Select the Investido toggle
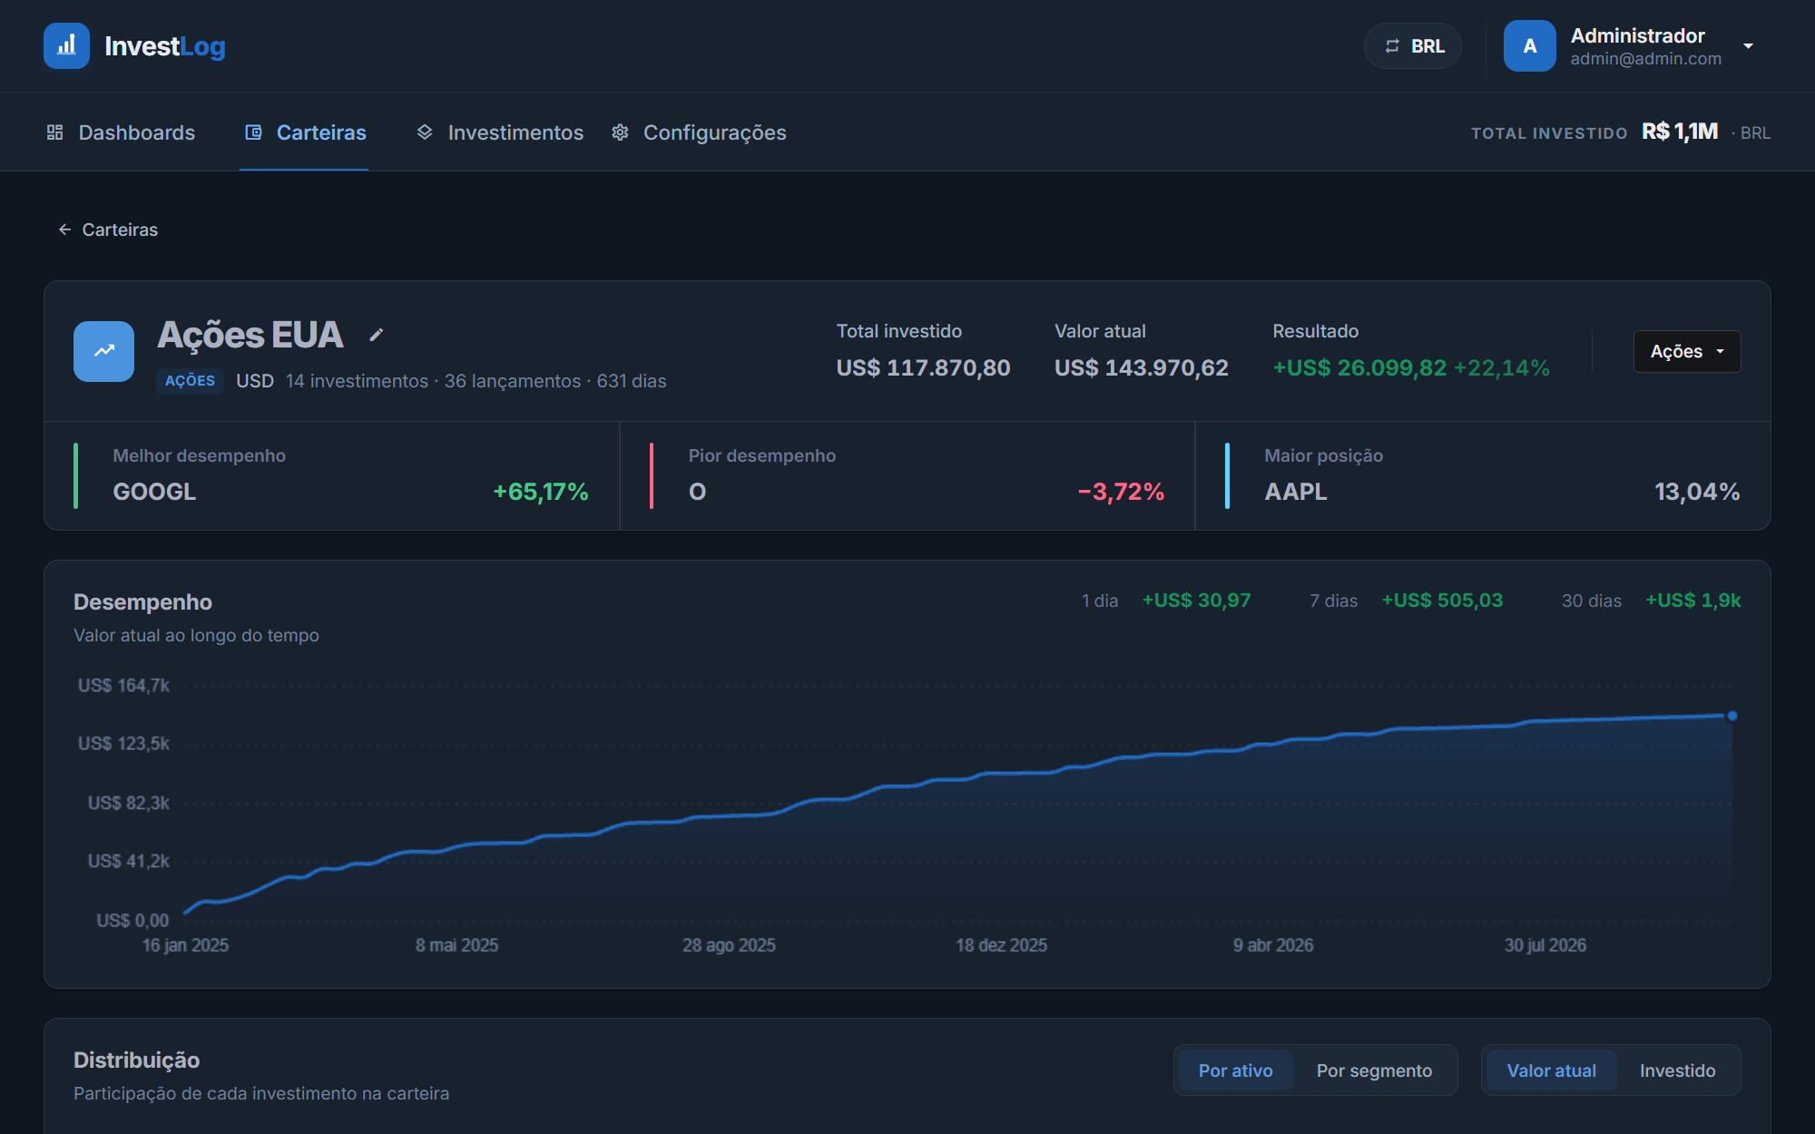The height and width of the screenshot is (1134, 1815). [x=1677, y=1070]
